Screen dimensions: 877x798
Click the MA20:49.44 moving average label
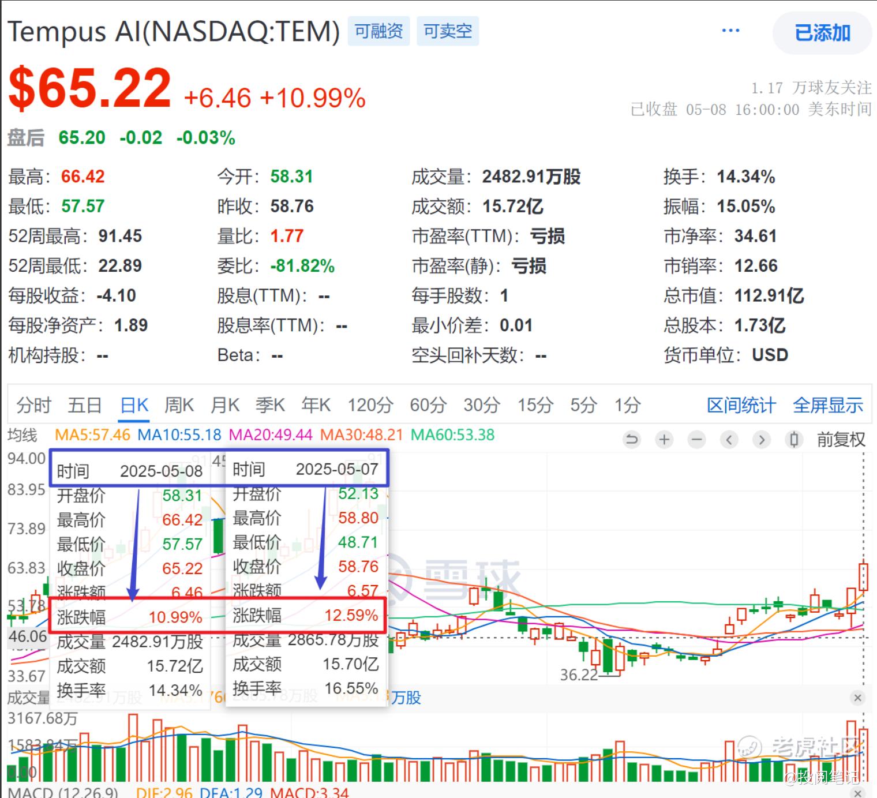tap(271, 435)
